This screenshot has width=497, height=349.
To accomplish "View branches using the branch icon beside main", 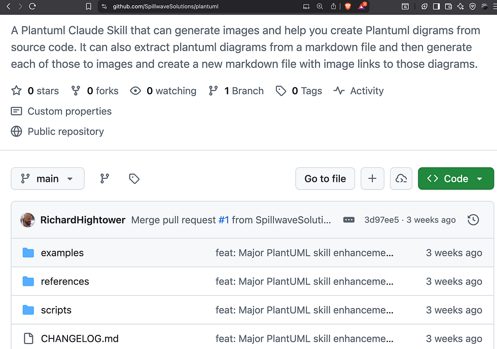I will pos(104,179).
